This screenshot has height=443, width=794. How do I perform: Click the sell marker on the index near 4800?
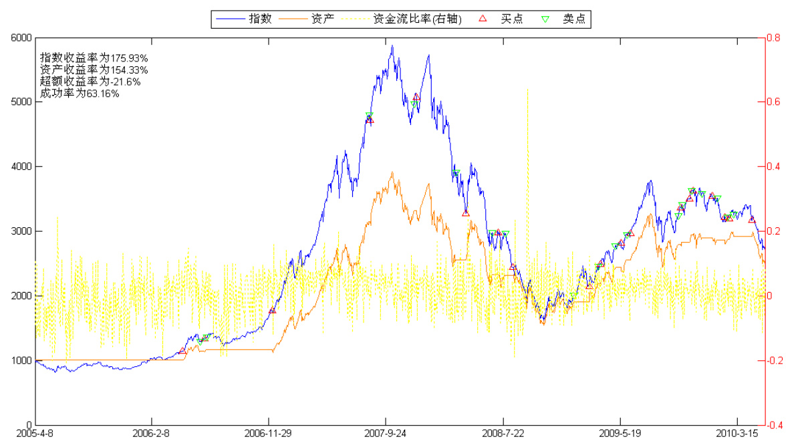pos(369,116)
